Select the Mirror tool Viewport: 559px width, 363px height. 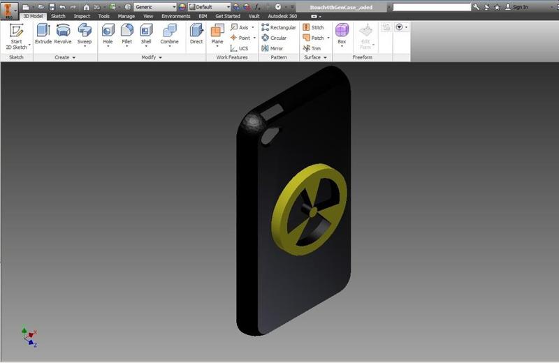[272, 48]
